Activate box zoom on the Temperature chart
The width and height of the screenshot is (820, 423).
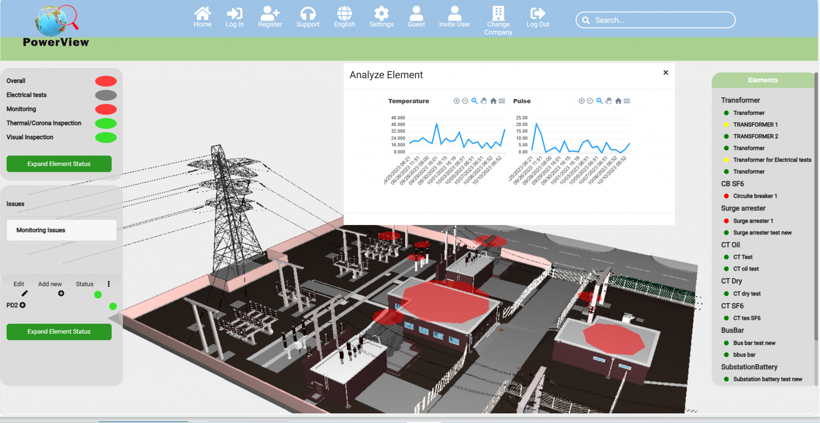point(475,101)
